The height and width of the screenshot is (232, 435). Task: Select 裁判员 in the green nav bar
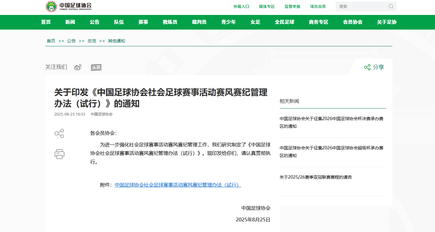click(199, 22)
